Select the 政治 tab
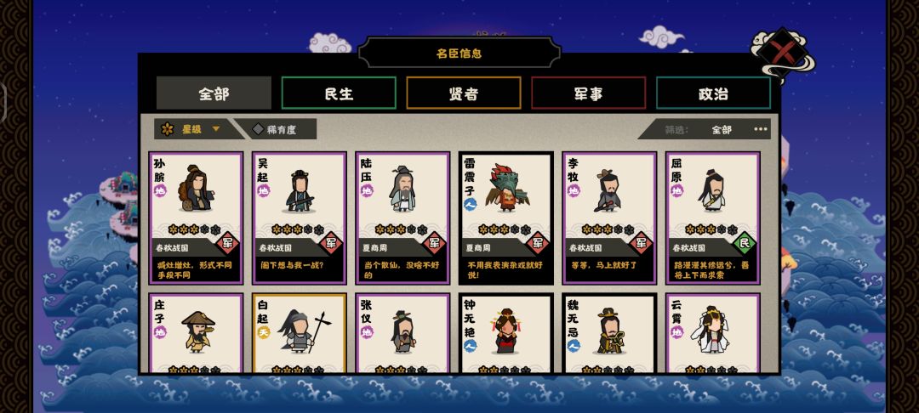The width and height of the screenshot is (919, 413). click(713, 93)
